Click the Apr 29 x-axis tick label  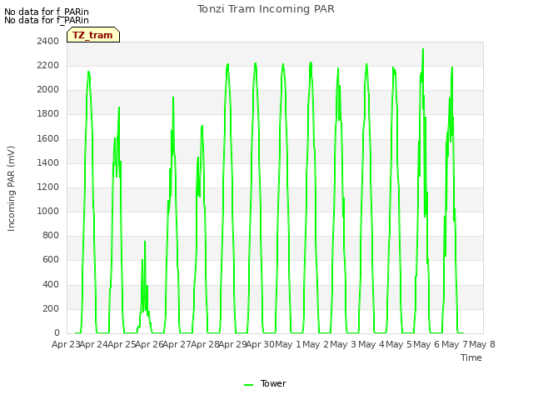233,344
